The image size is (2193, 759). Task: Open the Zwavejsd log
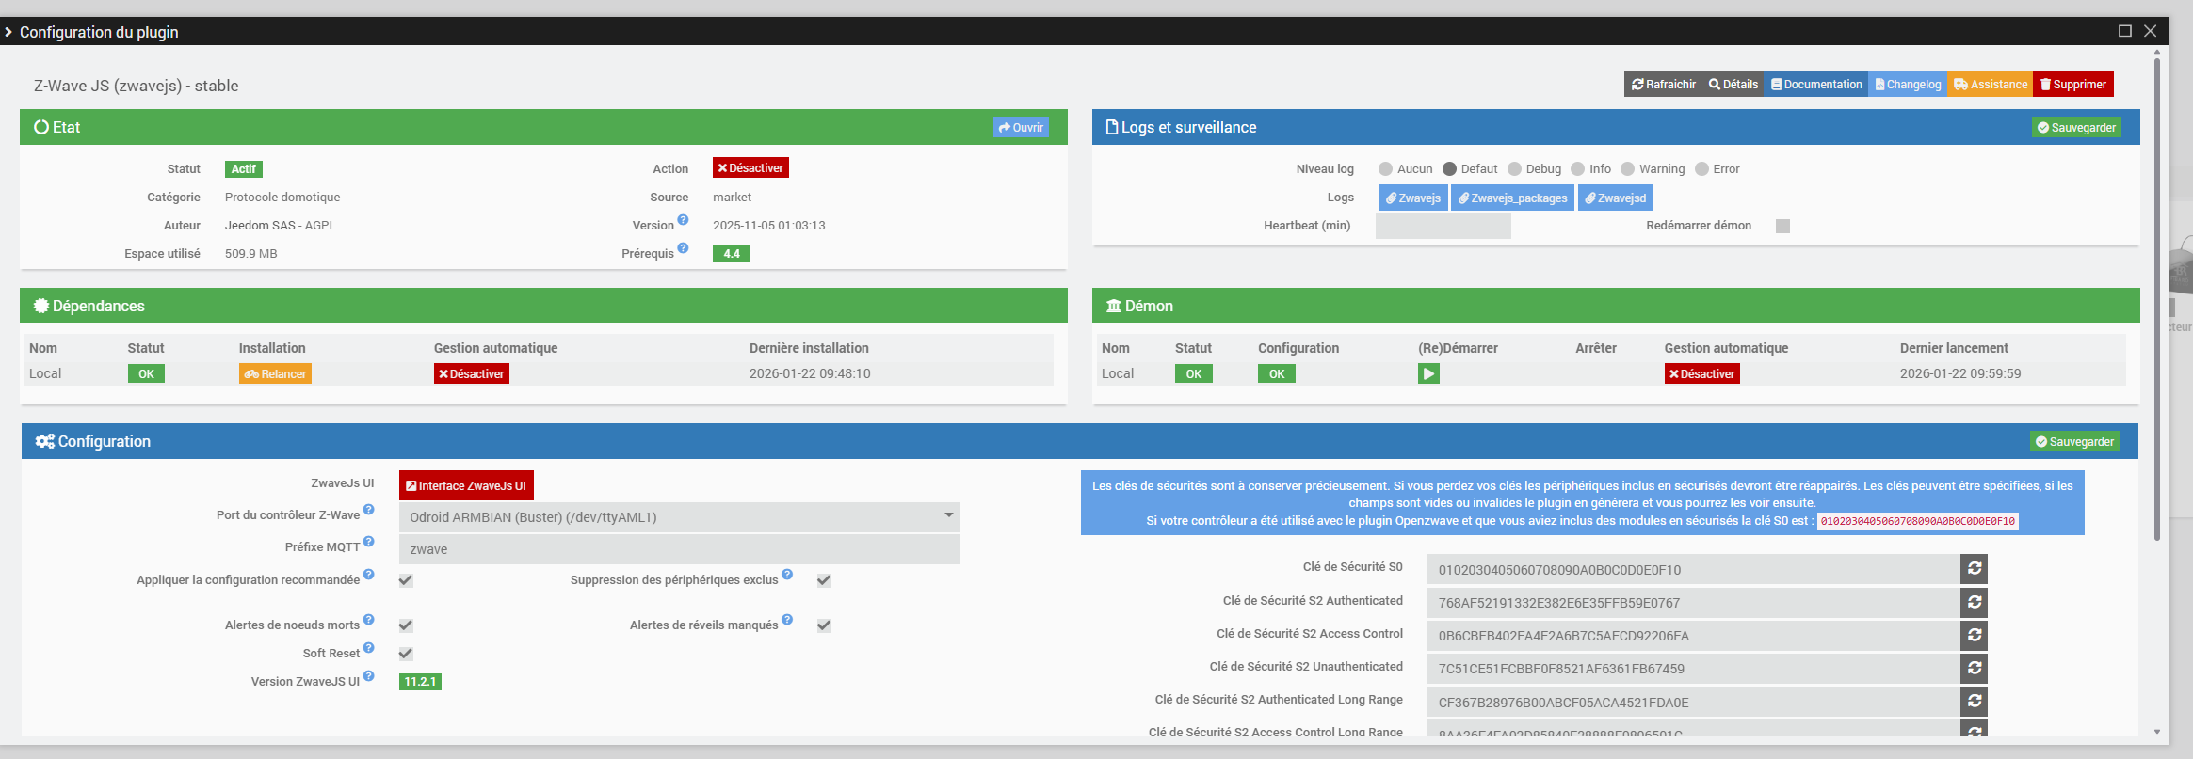(x=1616, y=198)
